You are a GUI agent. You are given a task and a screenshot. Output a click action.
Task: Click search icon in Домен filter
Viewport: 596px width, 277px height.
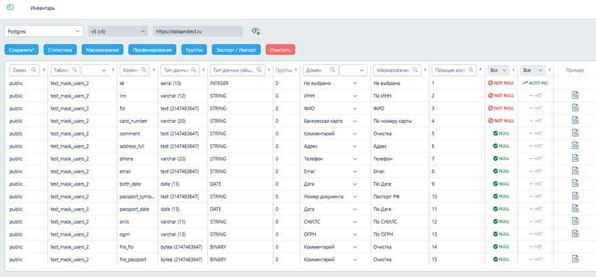pyautogui.click(x=332, y=70)
